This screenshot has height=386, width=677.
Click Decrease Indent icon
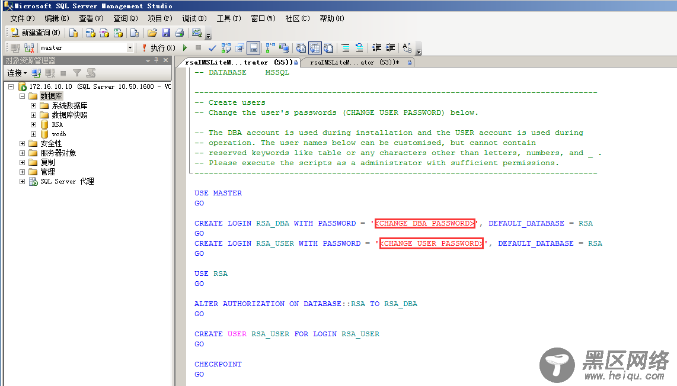tap(376, 48)
